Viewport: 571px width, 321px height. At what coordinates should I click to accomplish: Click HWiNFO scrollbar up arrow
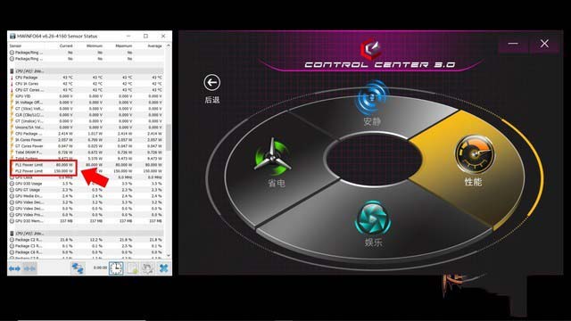point(169,45)
